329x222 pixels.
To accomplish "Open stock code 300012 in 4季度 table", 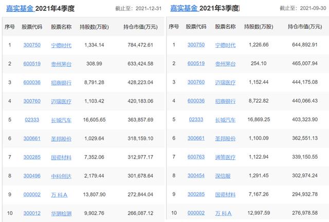I will coord(32,213).
